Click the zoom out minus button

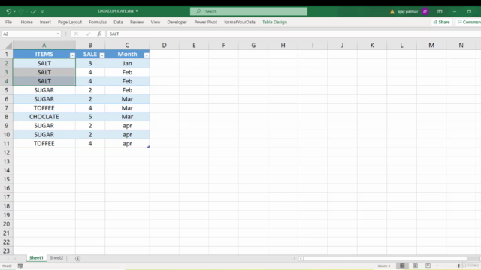coord(437,265)
